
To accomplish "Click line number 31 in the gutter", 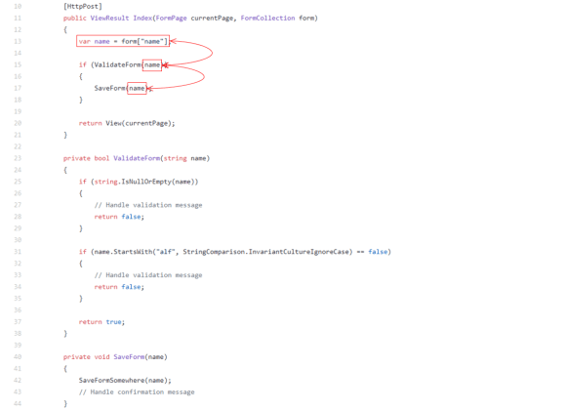I will 18,252.
